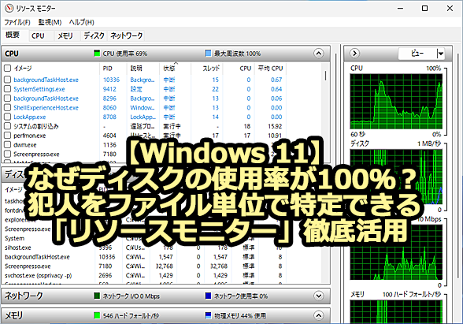463x324 pixels.
Task: Click the Resource Monitor app icon in title bar
Action: tap(9, 8)
